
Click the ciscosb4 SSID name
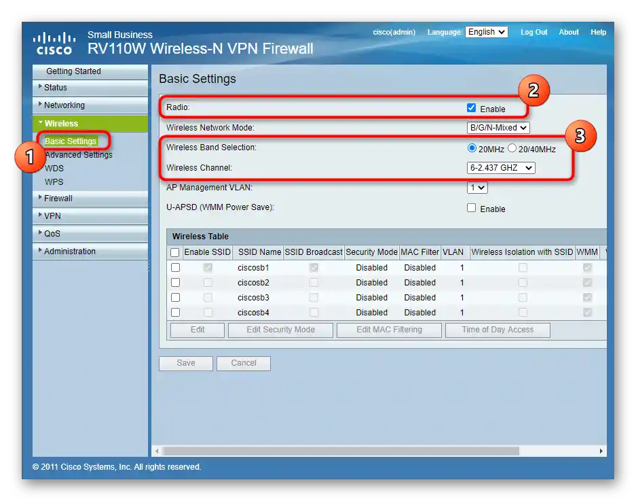[253, 313]
